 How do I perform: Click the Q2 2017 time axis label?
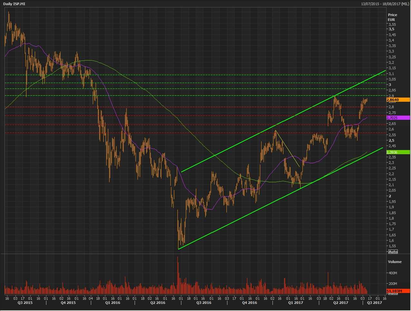click(341, 303)
